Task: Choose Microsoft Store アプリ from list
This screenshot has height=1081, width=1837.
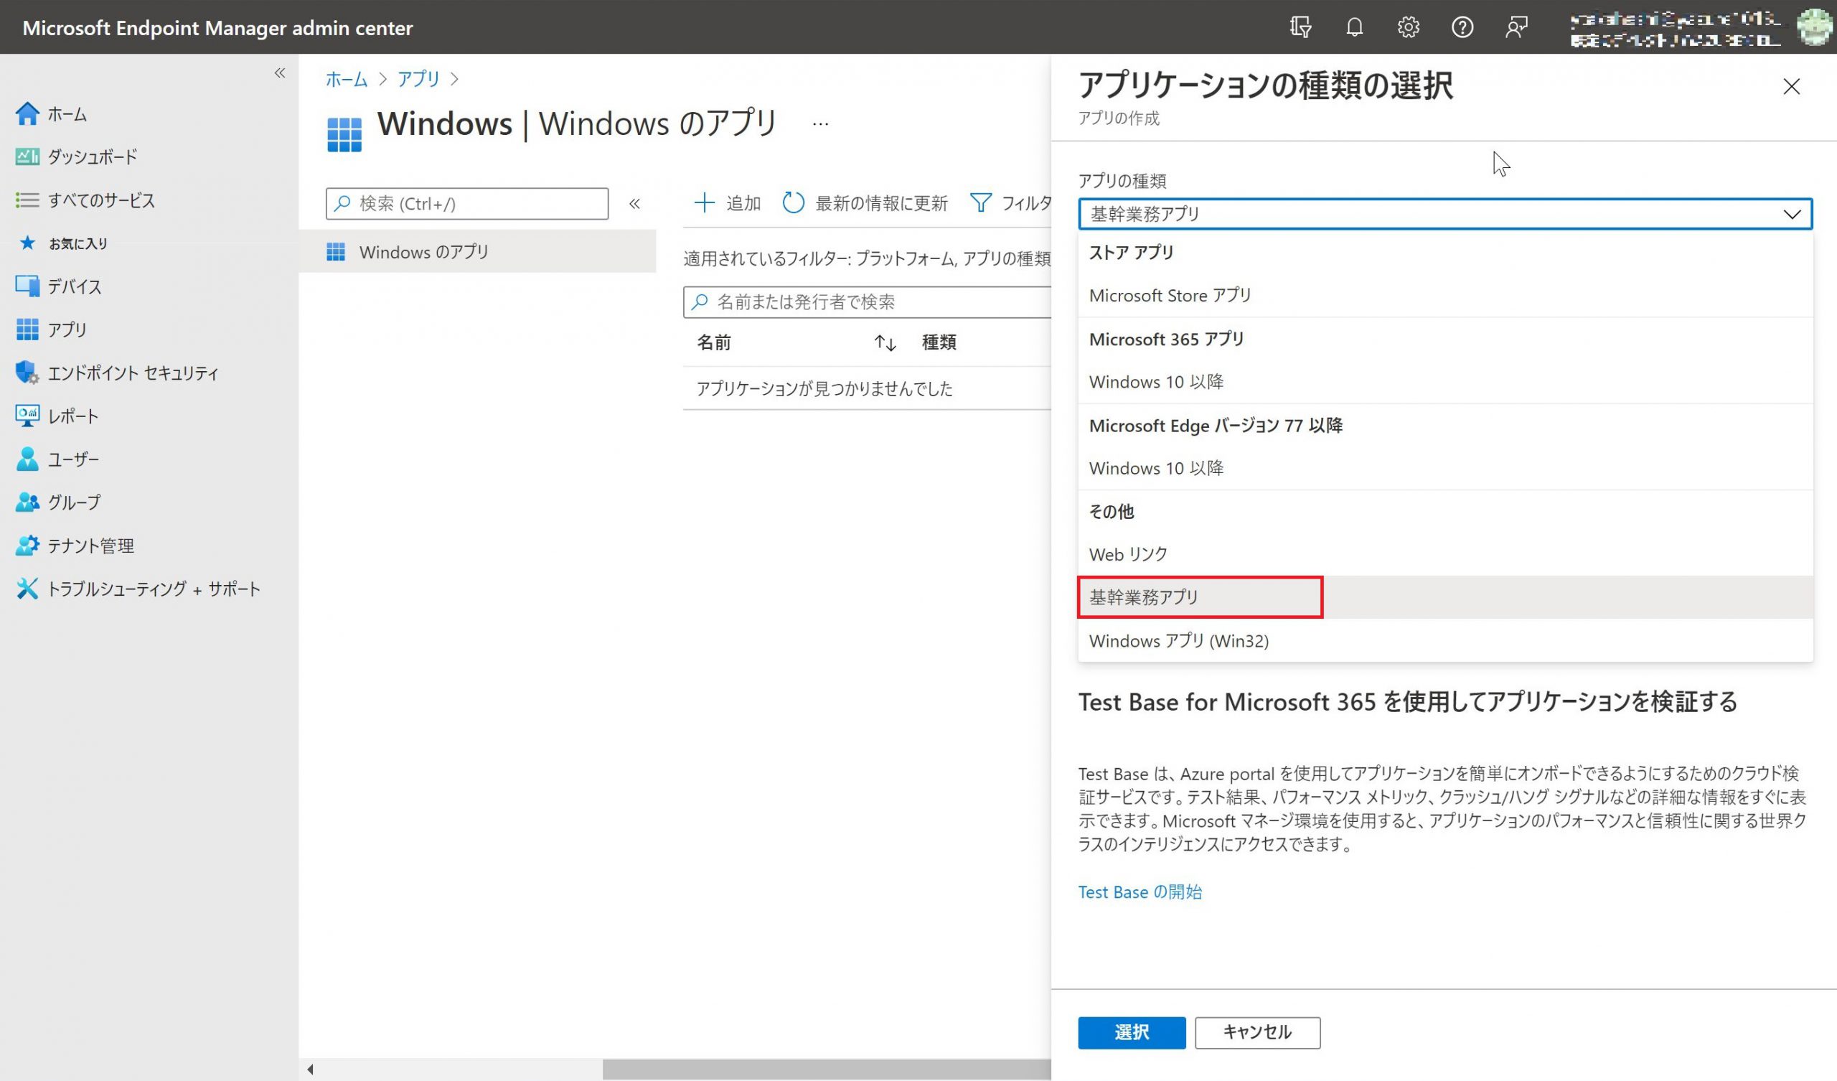Action: [x=1169, y=296]
